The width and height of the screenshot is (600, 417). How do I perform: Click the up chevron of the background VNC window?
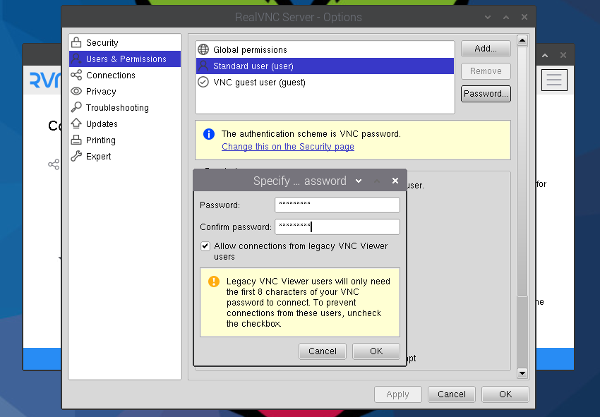click(545, 56)
